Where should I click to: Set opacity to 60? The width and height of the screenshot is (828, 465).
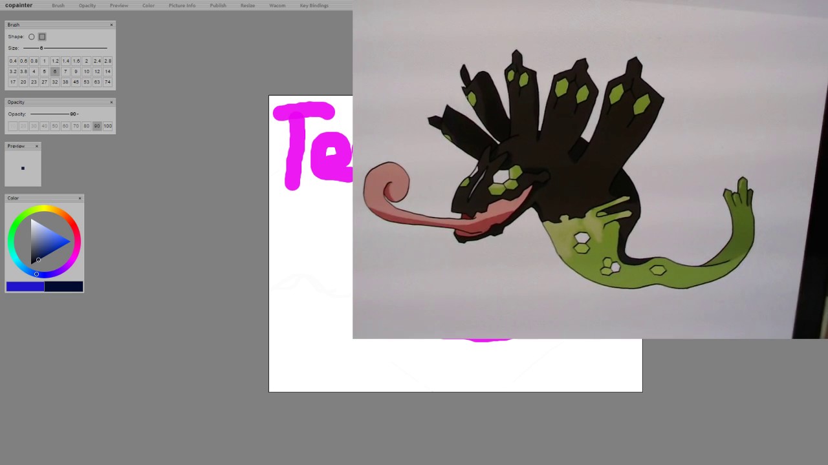(x=65, y=126)
